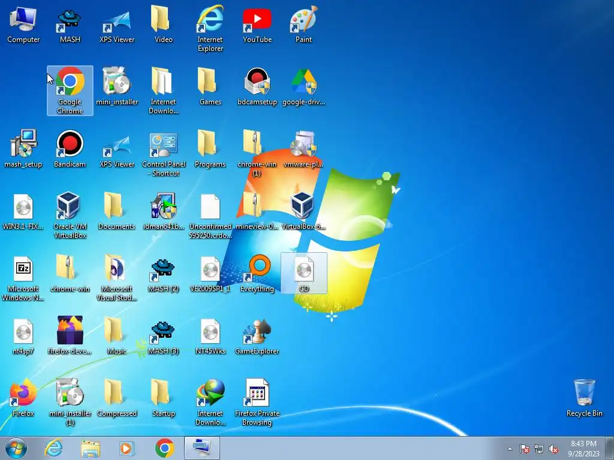Select the Documents folder
Screen dimensions: 614x460
[x=117, y=211]
